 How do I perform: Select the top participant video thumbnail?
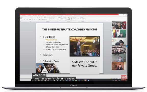pos(119,26)
